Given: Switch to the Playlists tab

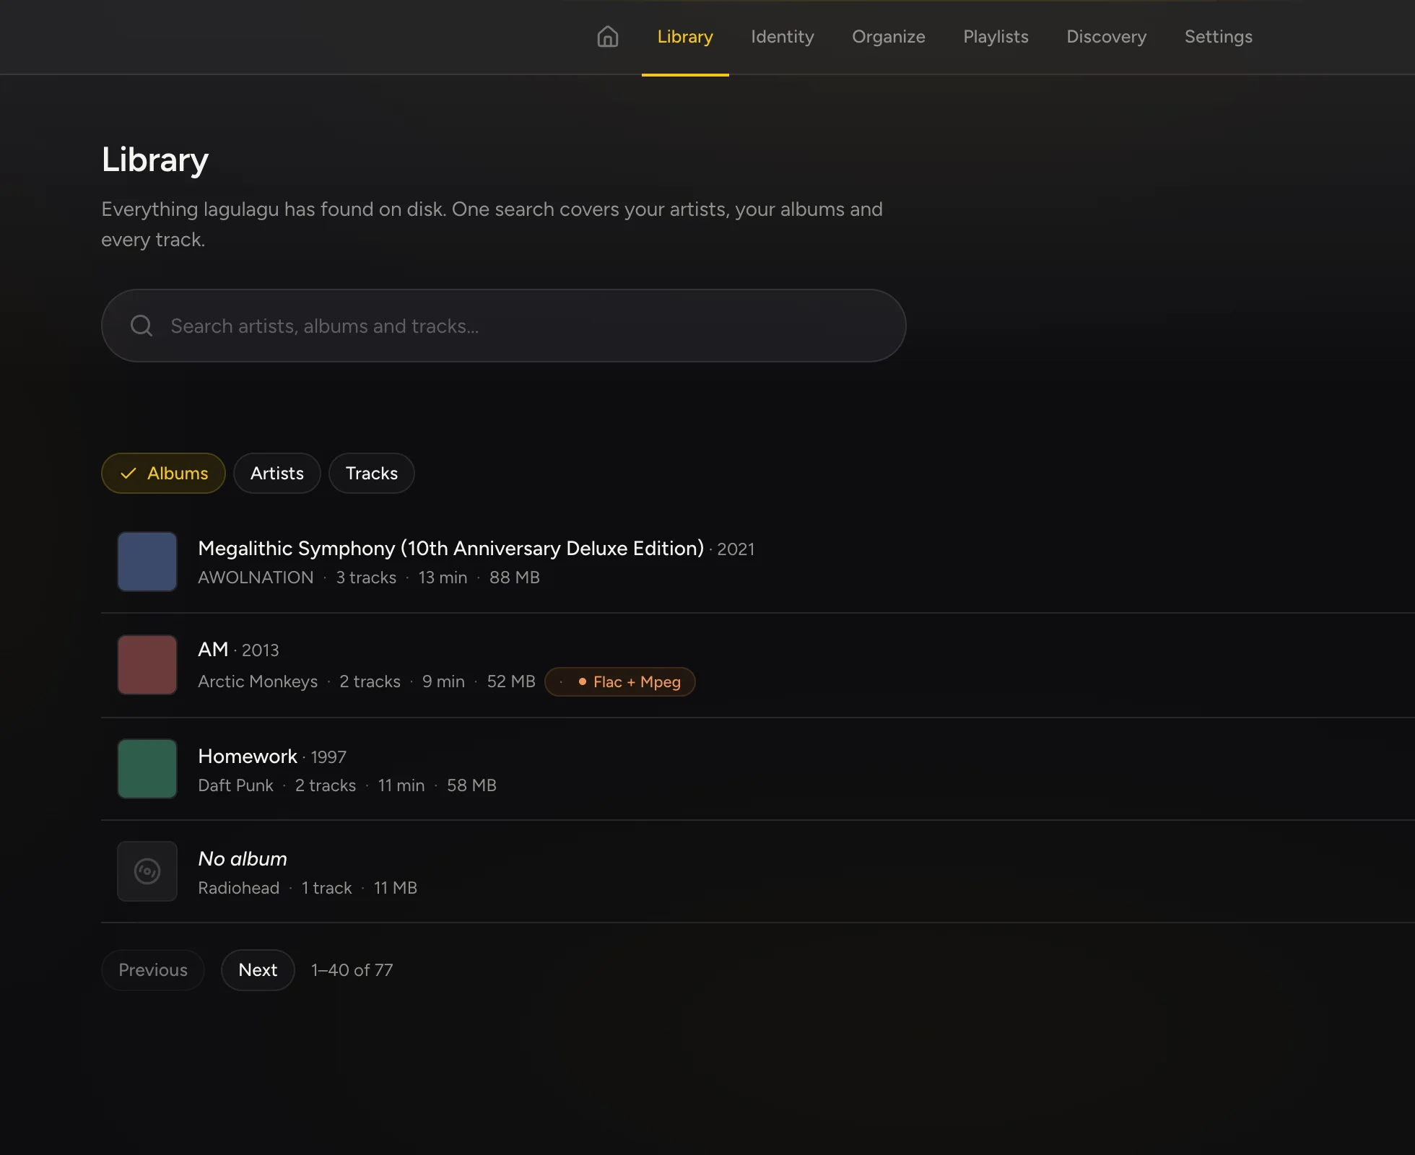Looking at the screenshot, I should pos(996,37).
